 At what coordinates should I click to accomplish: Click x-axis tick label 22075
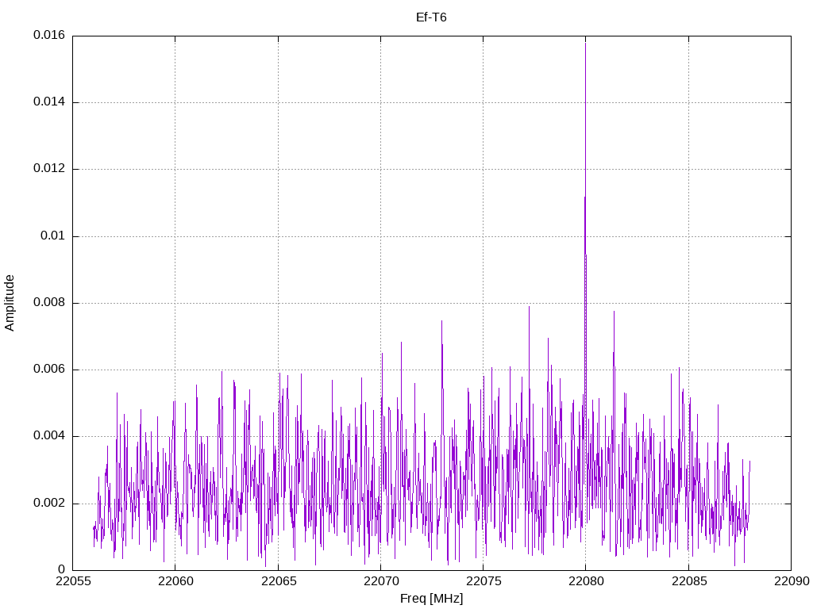[484, 581]
